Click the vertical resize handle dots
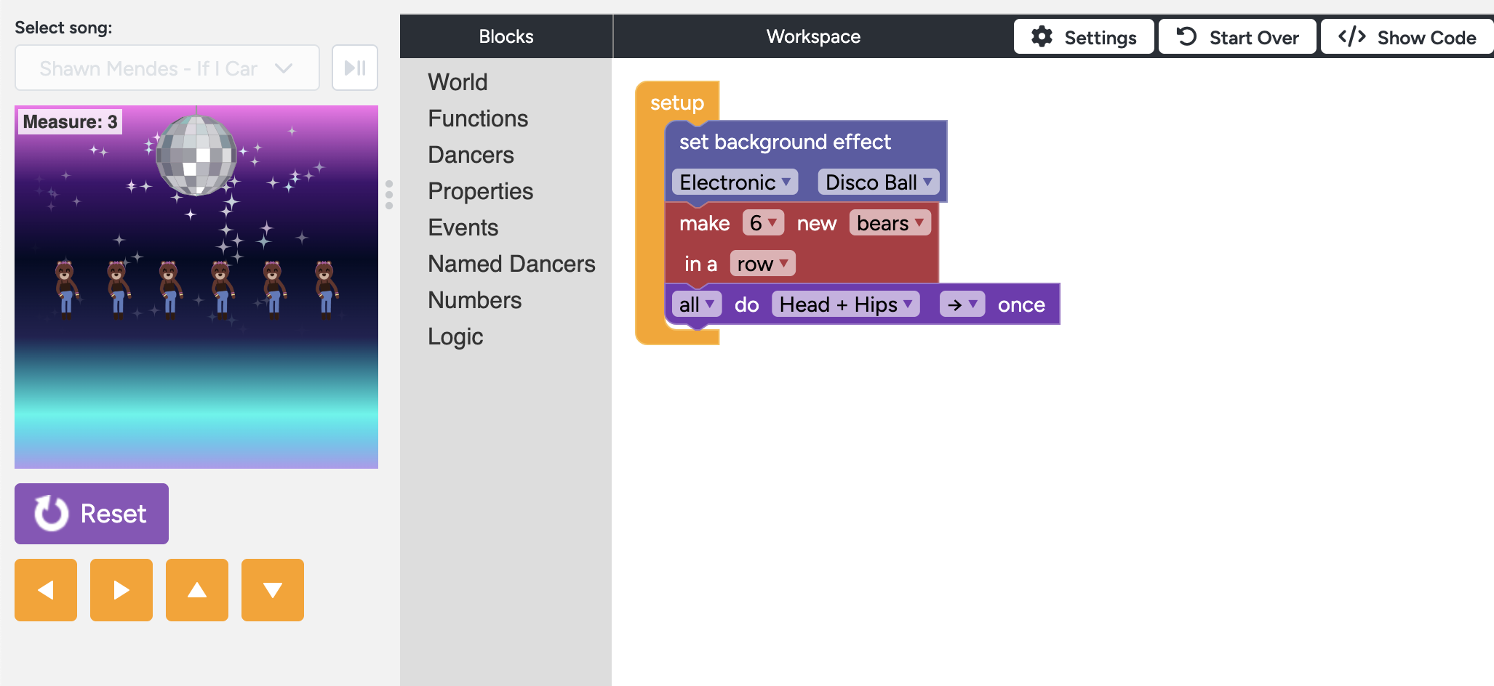This screenshot has height=686, width=1494. [x=389, y=195]
